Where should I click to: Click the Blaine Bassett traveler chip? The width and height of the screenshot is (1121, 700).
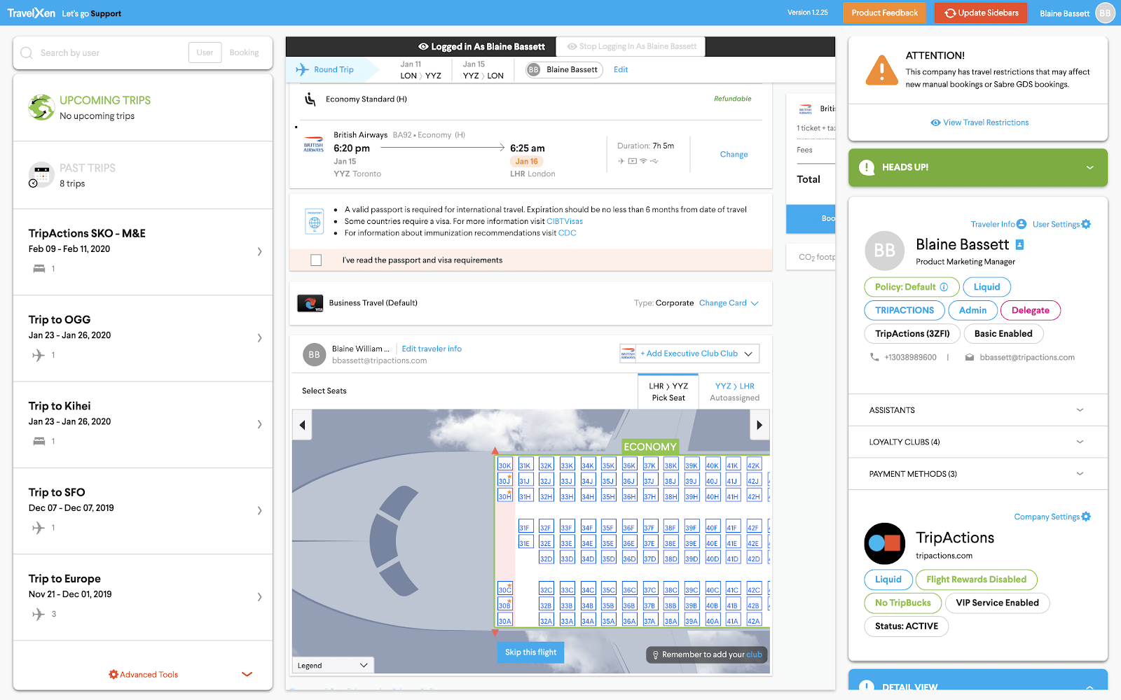click(564, 69)
